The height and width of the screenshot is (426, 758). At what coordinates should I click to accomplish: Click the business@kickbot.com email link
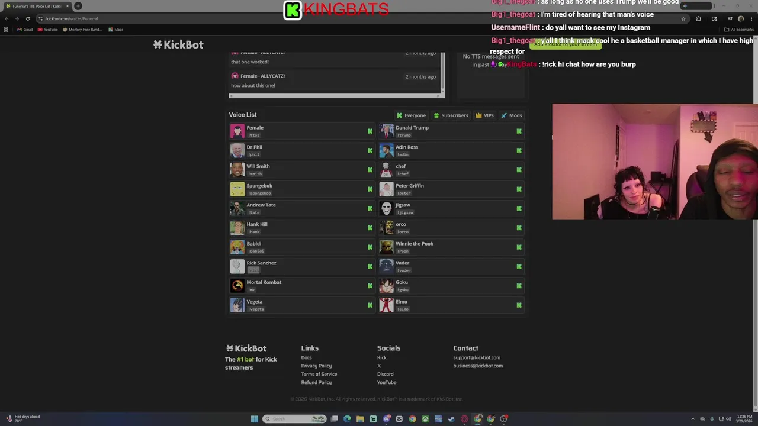click(x=478, y=366)
